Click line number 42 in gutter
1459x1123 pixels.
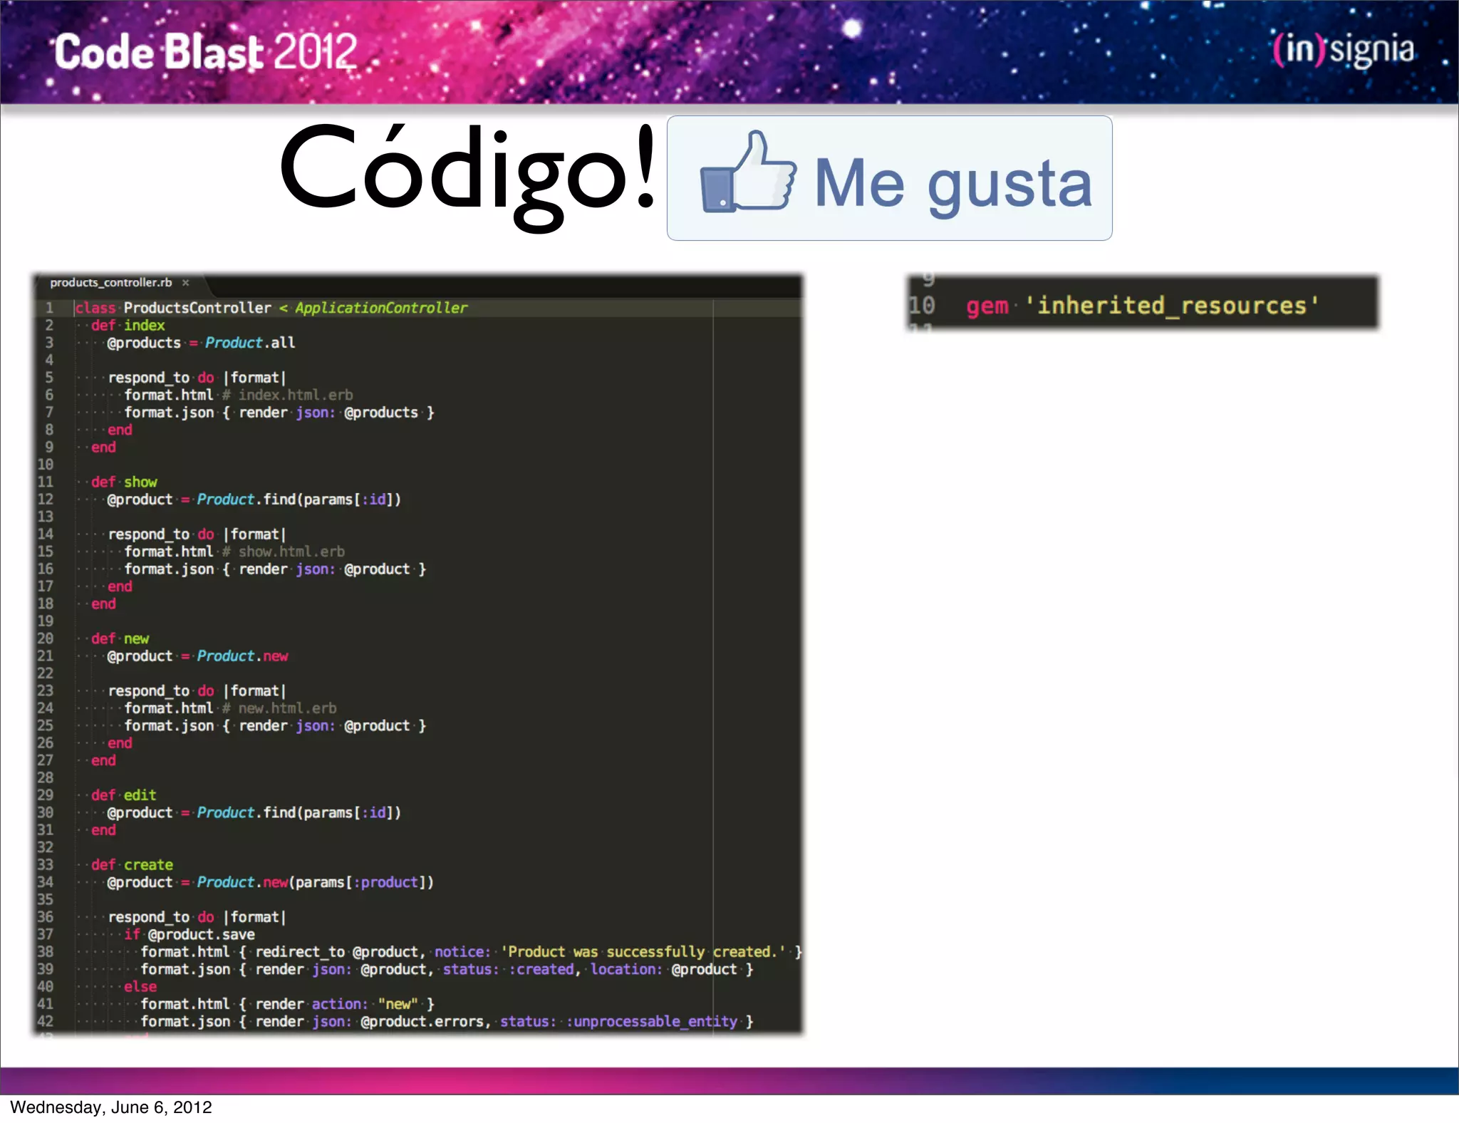tap(45, 1022)
